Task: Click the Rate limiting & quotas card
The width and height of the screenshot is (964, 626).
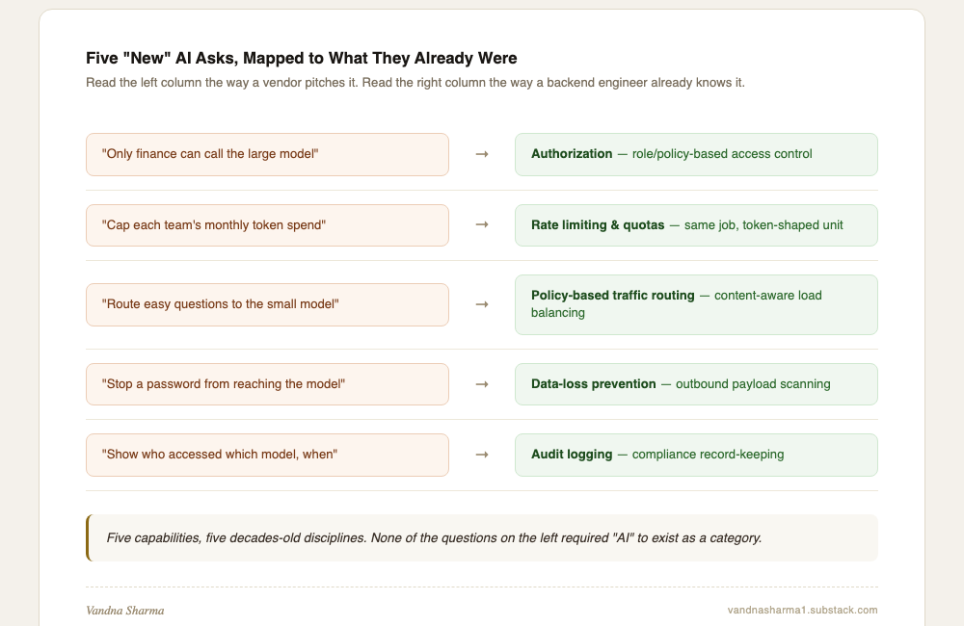Action: (696, 225)
